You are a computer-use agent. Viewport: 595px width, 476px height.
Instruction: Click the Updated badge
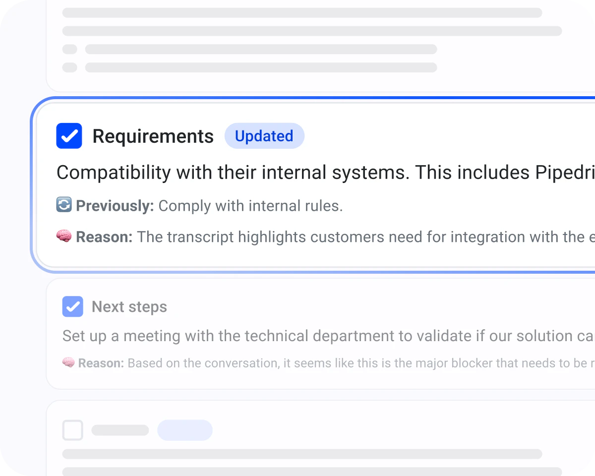[264, 135]
